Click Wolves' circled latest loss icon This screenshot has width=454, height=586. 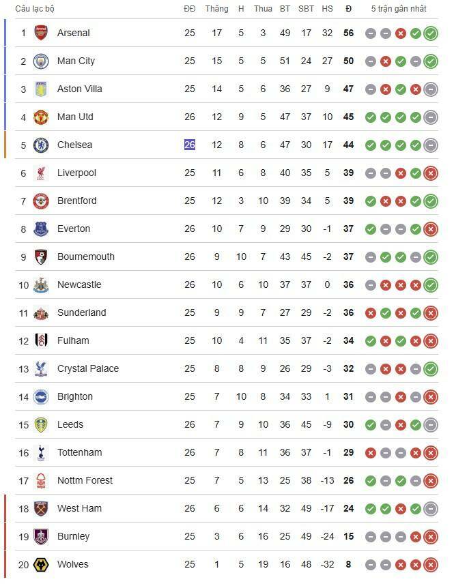430,564
